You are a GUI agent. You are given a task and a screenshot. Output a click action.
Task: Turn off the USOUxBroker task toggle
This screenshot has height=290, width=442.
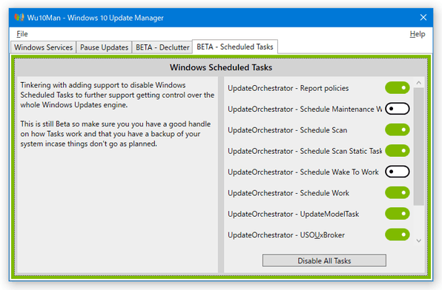(x=398, y=235)
